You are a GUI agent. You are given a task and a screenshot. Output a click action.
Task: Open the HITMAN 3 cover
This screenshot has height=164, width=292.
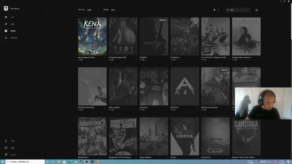click(x=154, y=36)
